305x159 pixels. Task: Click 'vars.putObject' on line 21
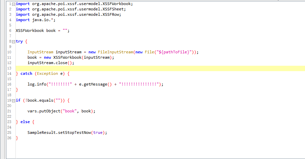coord(44,111)
